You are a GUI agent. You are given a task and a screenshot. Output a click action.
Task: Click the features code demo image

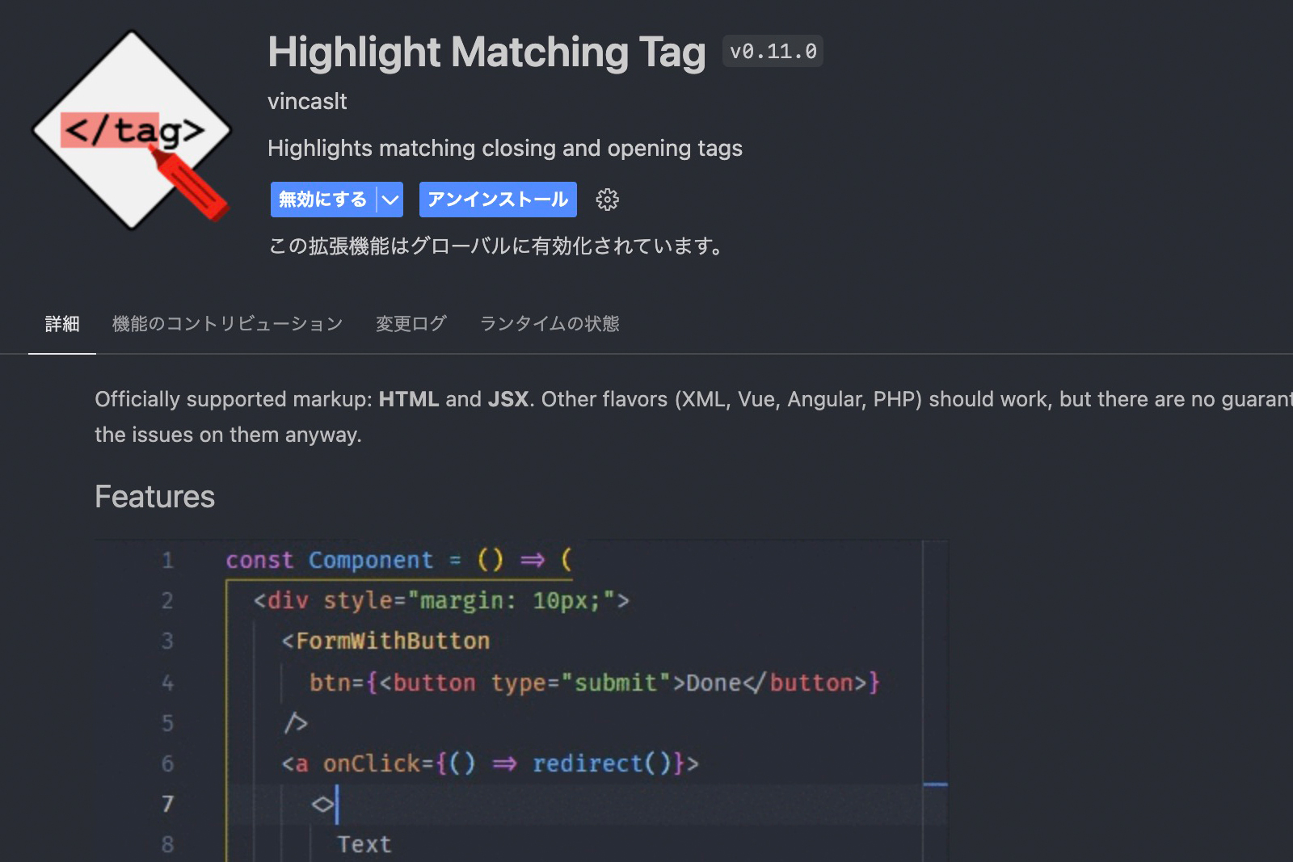521,700
